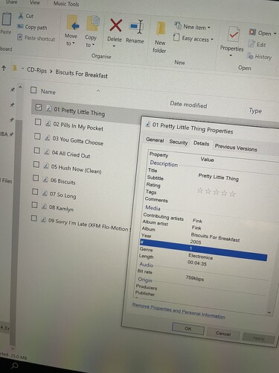Open the Music Tools ribbon tab

coord(66,4)
